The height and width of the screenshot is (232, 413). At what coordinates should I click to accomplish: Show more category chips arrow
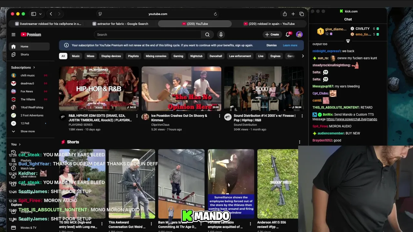coord(303,56)
